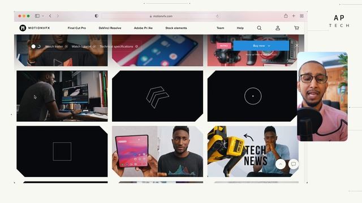The width and height of the screenshot is (362, 203).
Task: Open the folding phone thumbnail
Action: click(157, 152)
